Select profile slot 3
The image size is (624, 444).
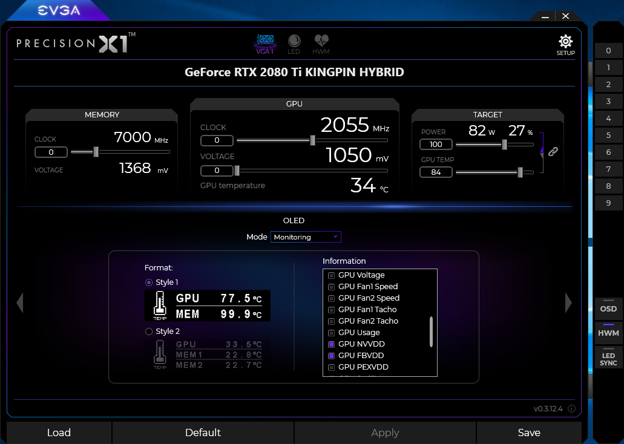(x=608, y=102)
